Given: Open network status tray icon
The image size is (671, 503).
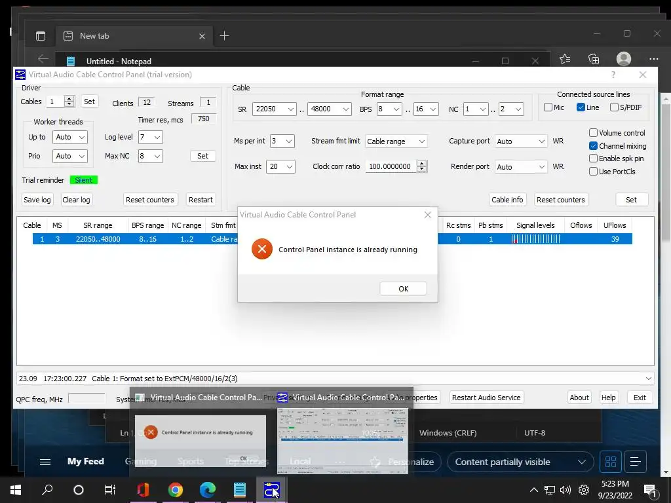Looking at the screenshot, I should pyautogui.click(x=550, y=490).
